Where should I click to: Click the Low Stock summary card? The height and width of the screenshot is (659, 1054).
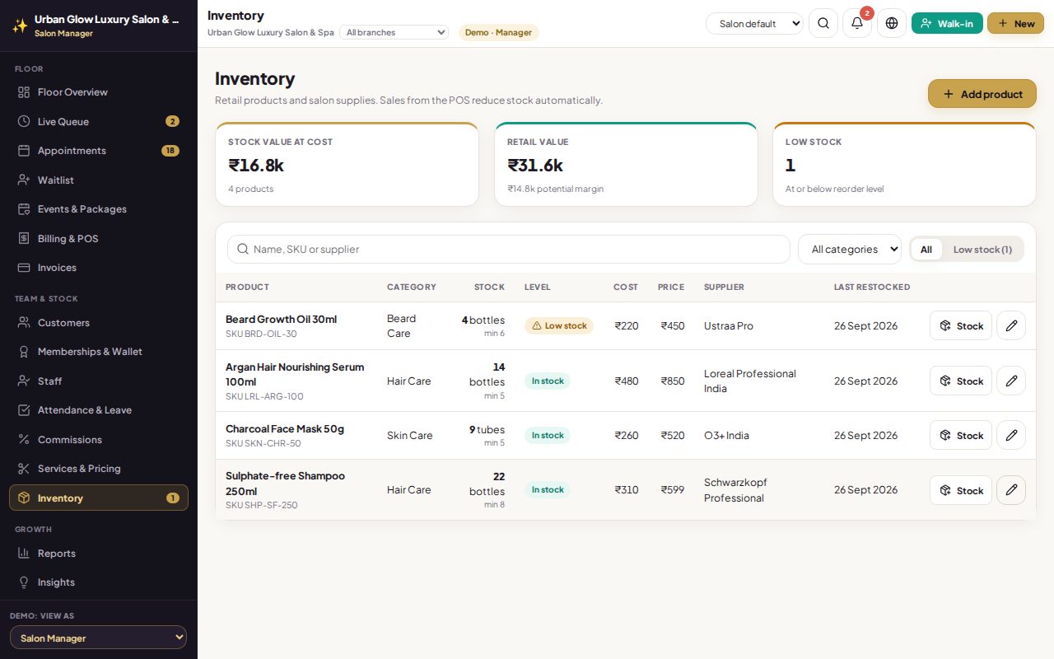[904, 165]
